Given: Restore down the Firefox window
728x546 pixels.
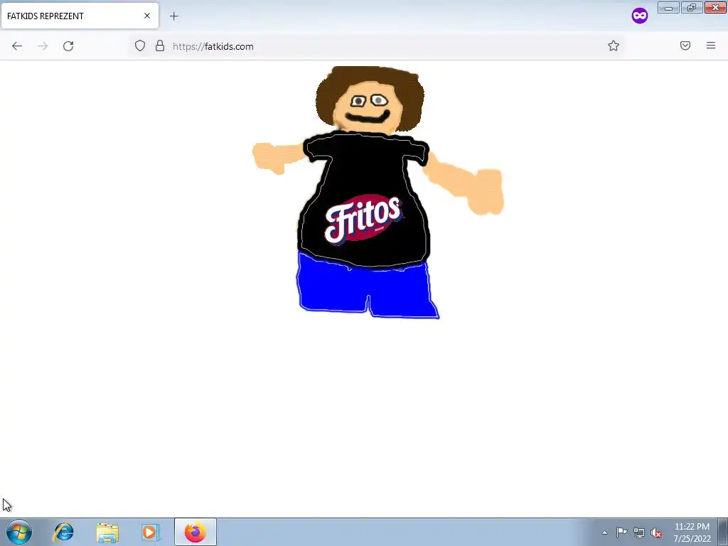Looking at the screenshot, I should [x=692, y=8].
